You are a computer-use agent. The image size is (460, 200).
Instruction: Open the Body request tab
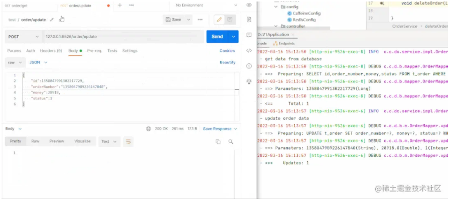(x=75, y=51)
